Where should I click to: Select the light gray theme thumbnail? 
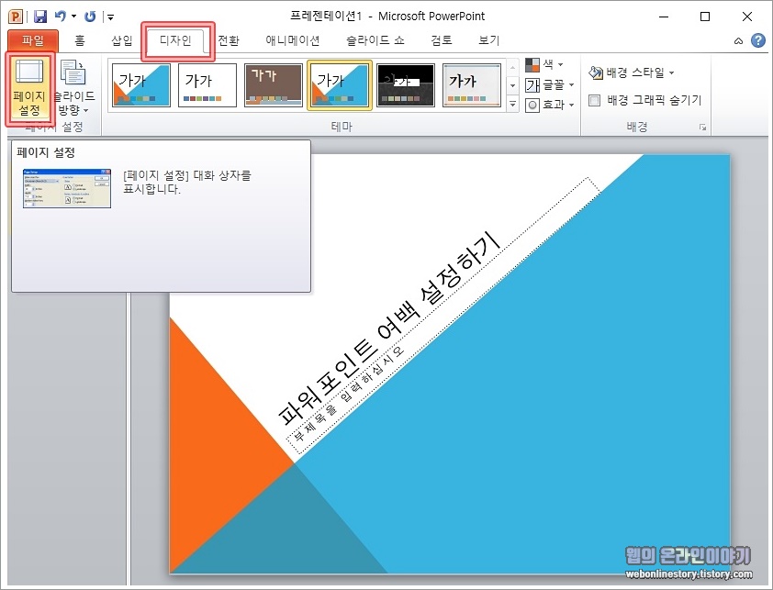(472, 84)
